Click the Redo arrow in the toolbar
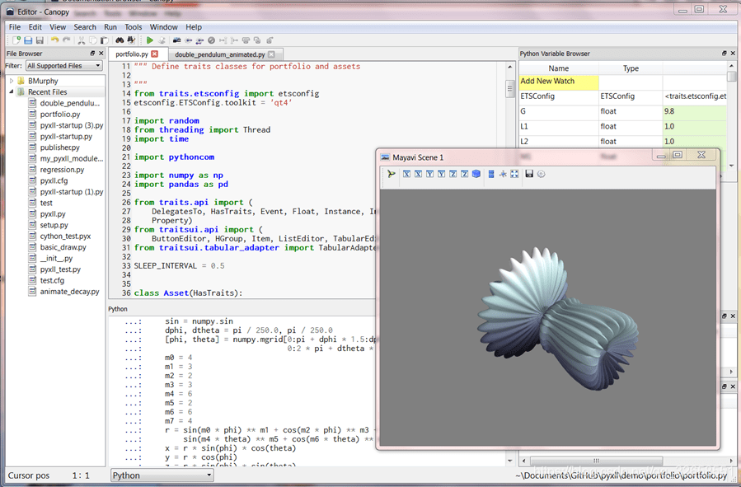 (67, 40)
